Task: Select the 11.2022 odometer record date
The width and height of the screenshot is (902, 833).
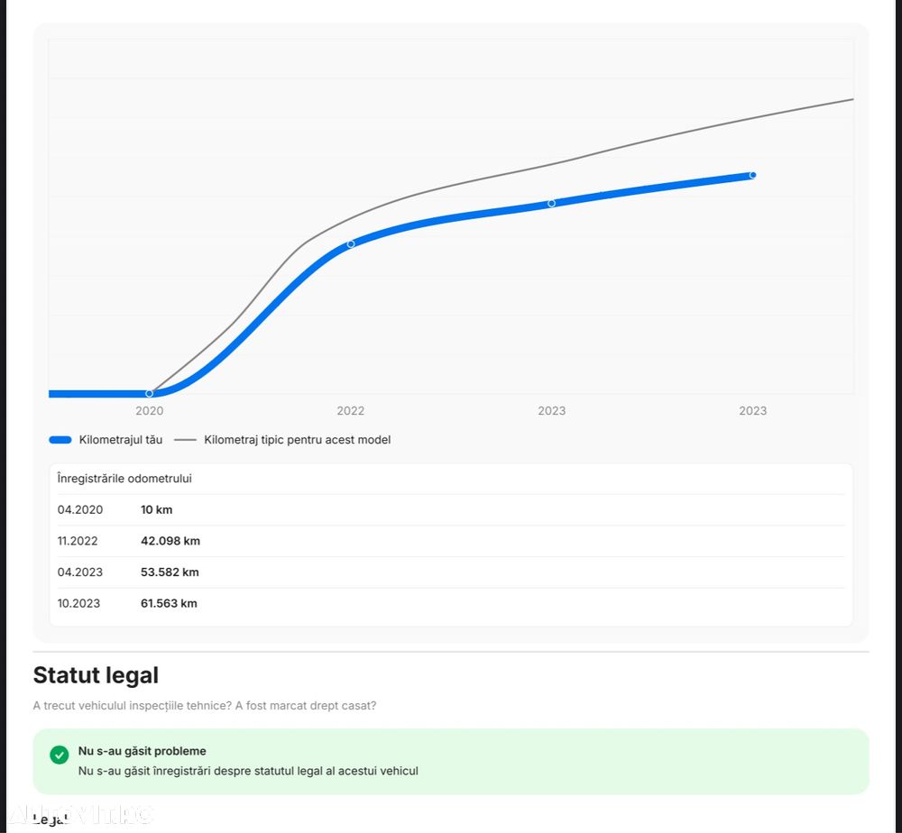Action: [78, 542]
